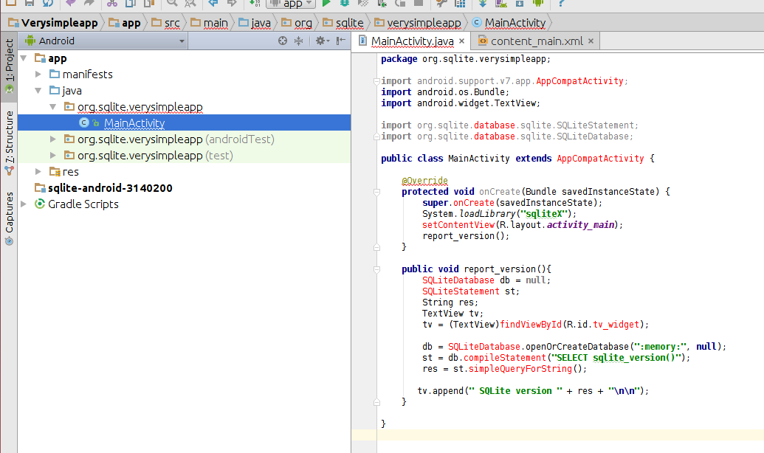Open the Android project view dropdown
The width and height of the screenshot is (764, 453).
[x=103, y=41]
